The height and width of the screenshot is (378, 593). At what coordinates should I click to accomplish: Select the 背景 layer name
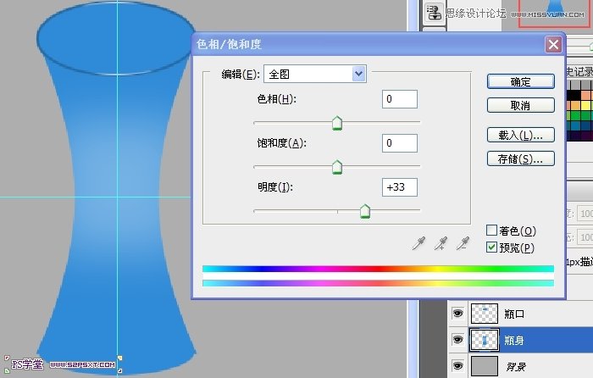[x=516, y=366]
